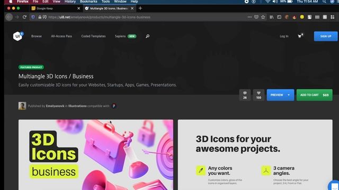The height and width of the screenshot is (190, 339).
Task: Open the site search magnifier icon
Action: tap(147, 36)
